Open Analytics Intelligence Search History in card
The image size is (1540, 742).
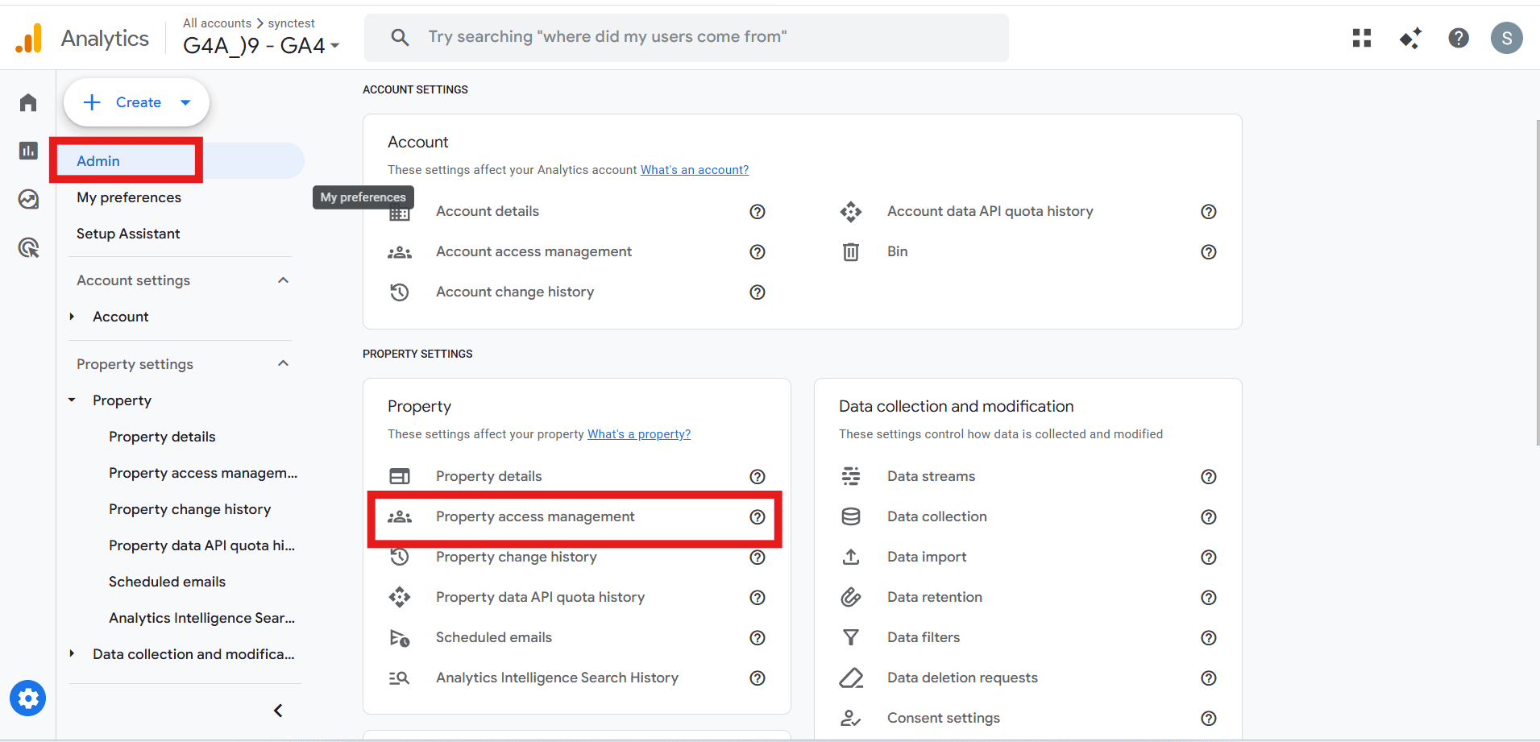pos(557,678)
